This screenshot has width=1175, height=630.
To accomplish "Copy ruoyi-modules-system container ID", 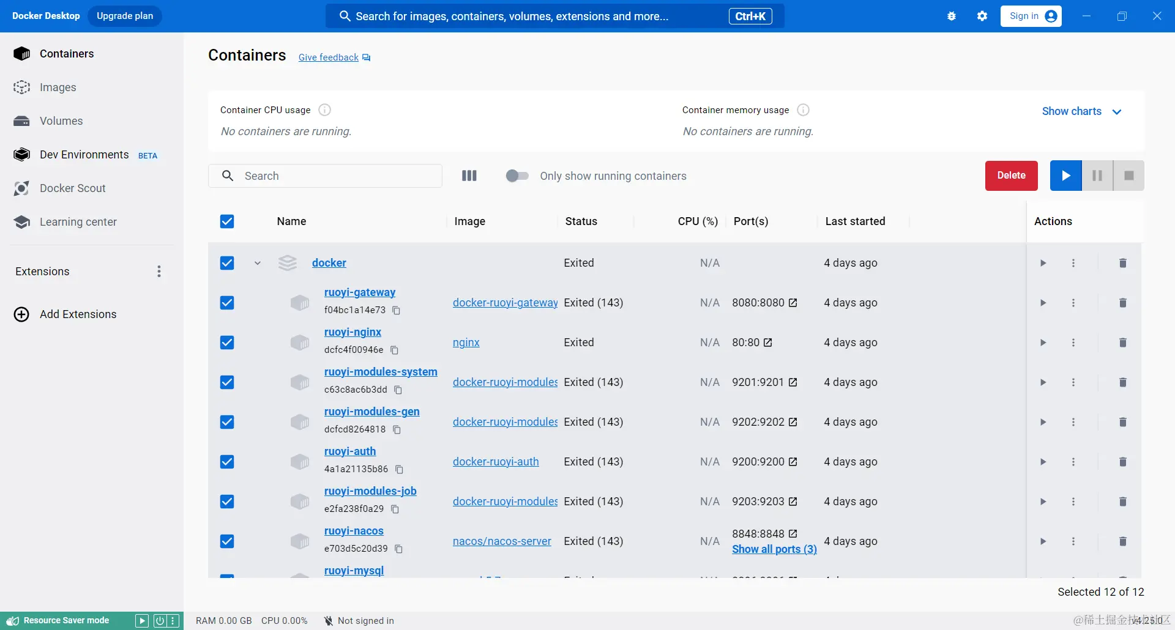I will coord(398,390).
